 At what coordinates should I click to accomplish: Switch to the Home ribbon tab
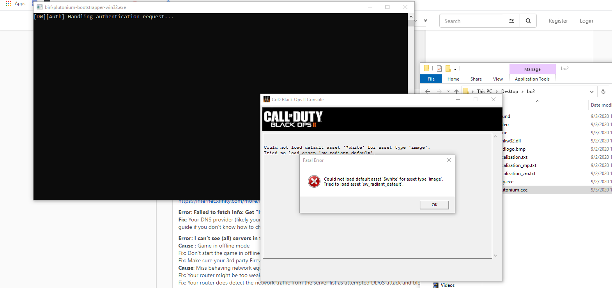pos(453,79)
